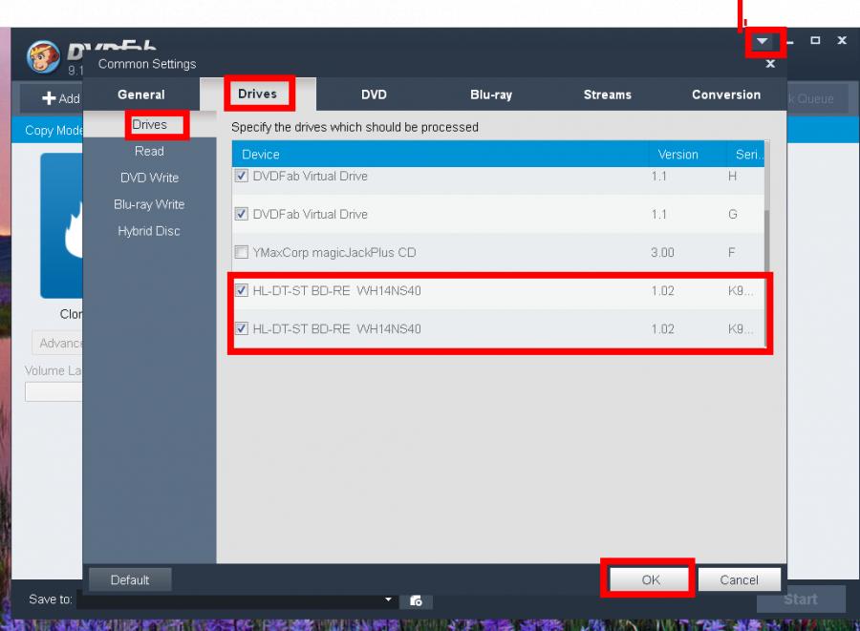Click drive letter F cell
The image size is (860, 631).
pyautogui.click(x=731, y=253)
